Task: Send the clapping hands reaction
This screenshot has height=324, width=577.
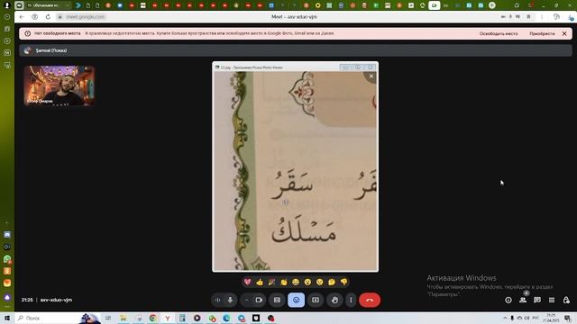Action: click(284, 282)
